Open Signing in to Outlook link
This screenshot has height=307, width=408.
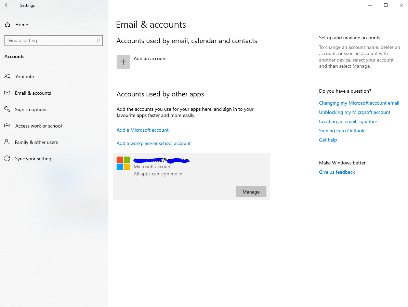[342, 131]
